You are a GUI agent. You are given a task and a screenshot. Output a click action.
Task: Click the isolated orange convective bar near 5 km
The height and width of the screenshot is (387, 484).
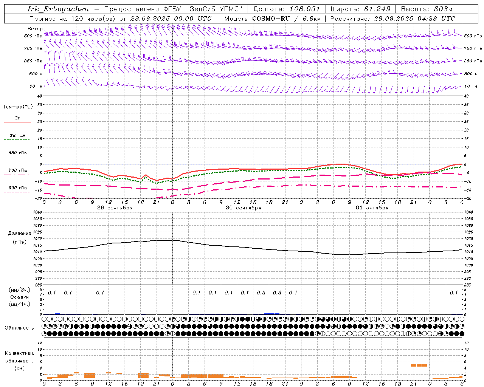[419, 365]
